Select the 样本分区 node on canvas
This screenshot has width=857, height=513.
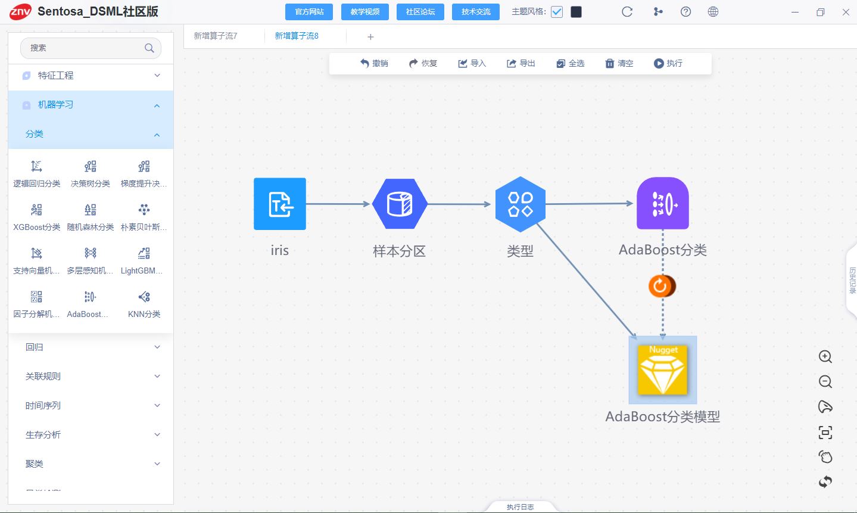400,204
